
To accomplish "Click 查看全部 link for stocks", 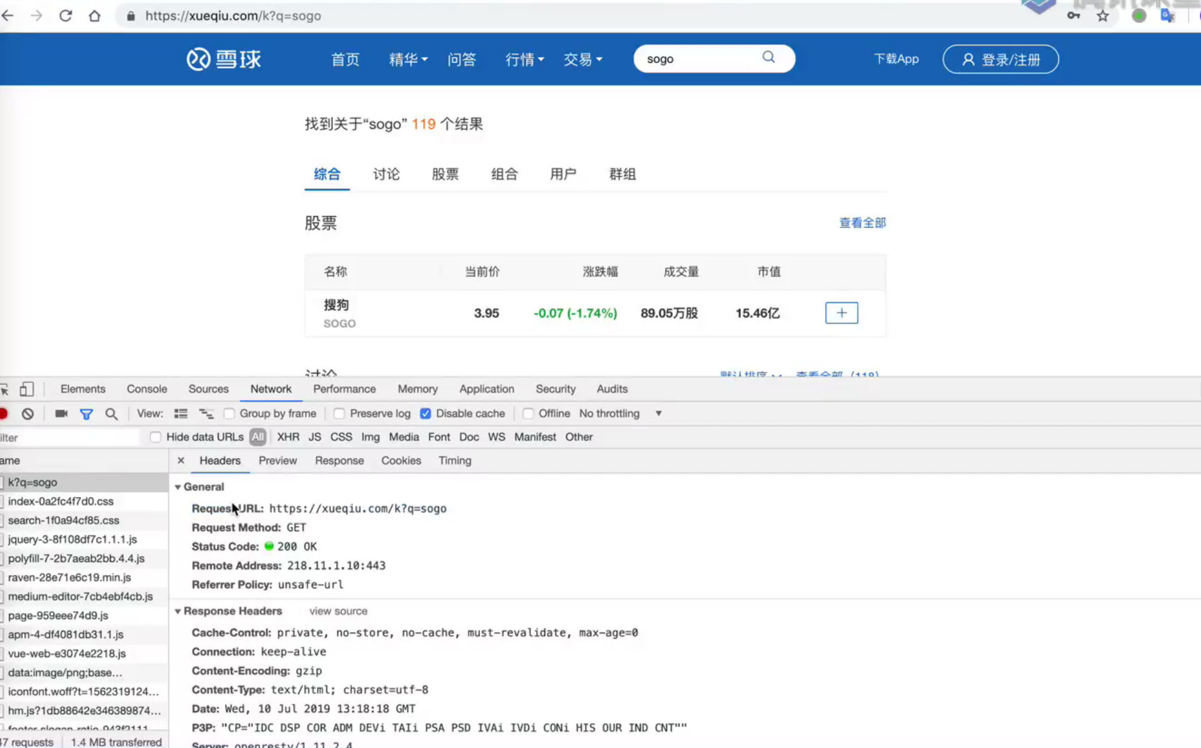I will [862, 222].
